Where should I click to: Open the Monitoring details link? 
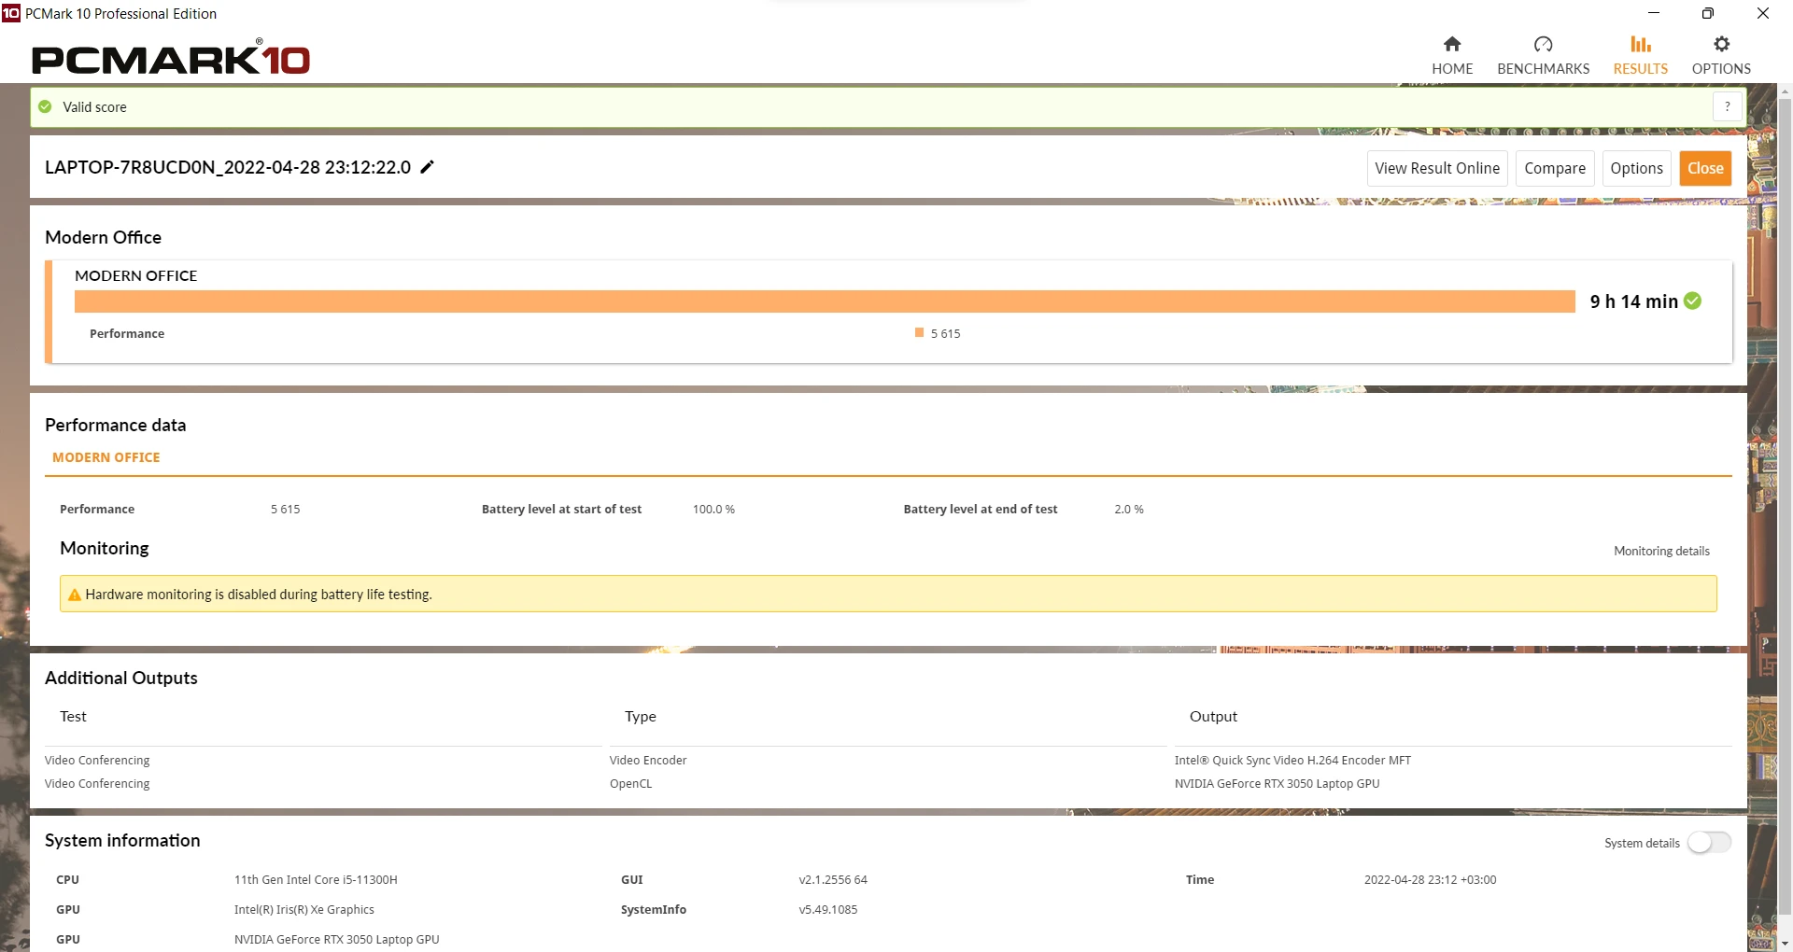click(x=1661, y=551)
